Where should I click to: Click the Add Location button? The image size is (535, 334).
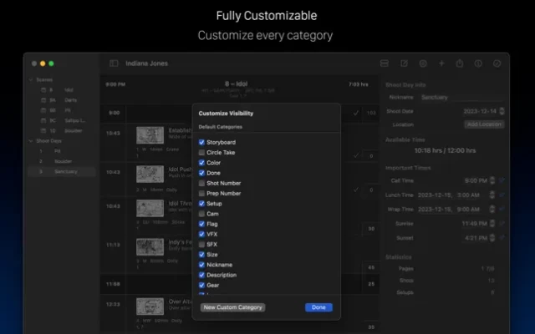484,124
